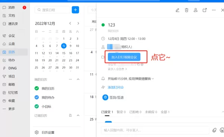
Task: Collapse the 我的日历 section
Action: click(x=78, y=79)
